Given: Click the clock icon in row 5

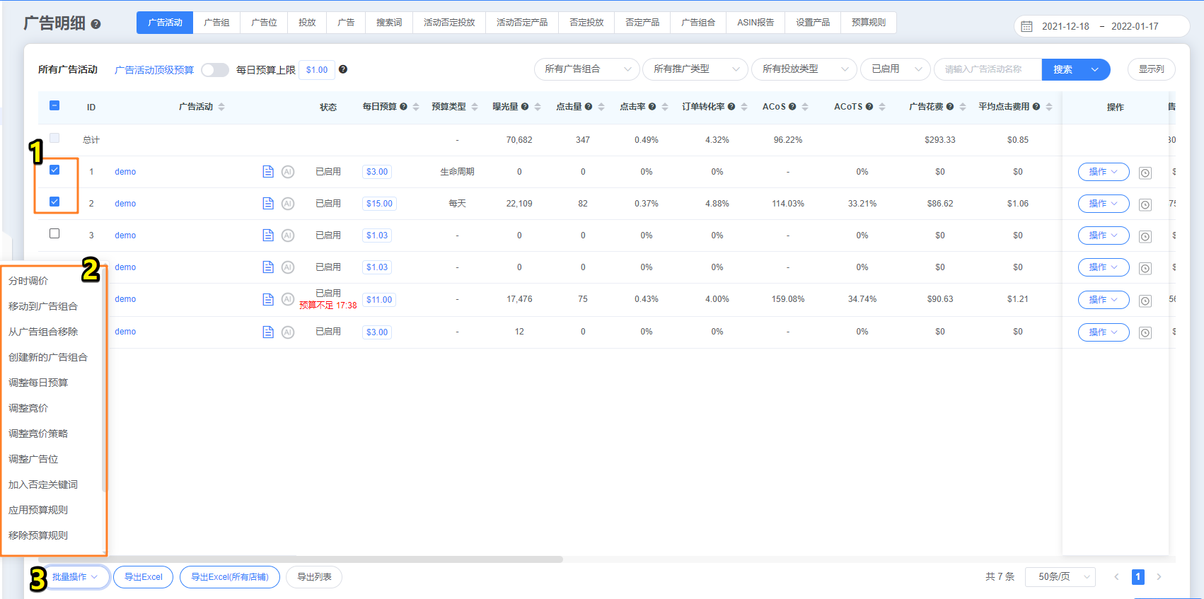Looking at the screenshot, I should (x=1145, y=301).
